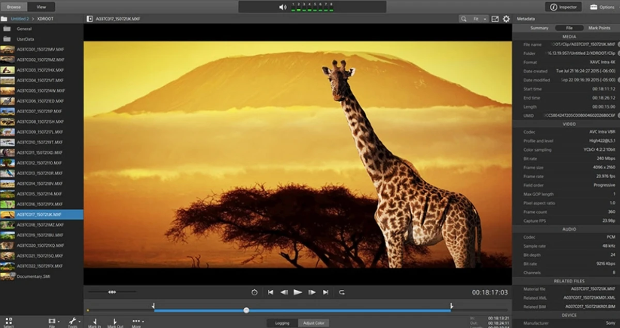The width and height of the screenshot is (620, 328).
Task: Switch to the Mark Points tab
Action: (599, 28)
